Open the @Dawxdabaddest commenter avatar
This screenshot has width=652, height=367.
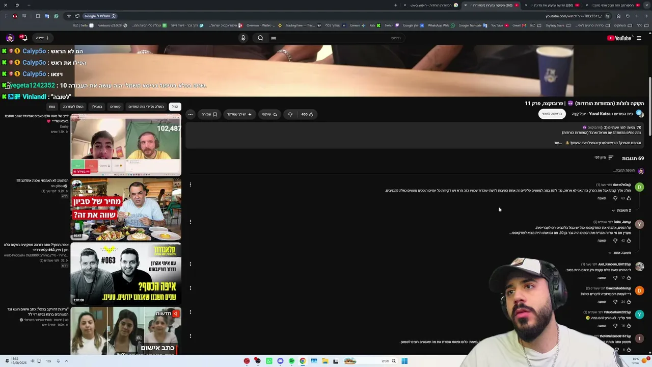pyautogui.click(x=639, y=291)
